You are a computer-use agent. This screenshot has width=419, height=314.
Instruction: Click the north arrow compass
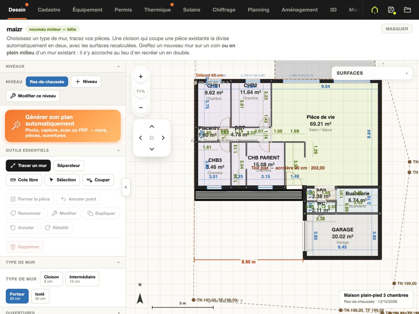point(140,298)
